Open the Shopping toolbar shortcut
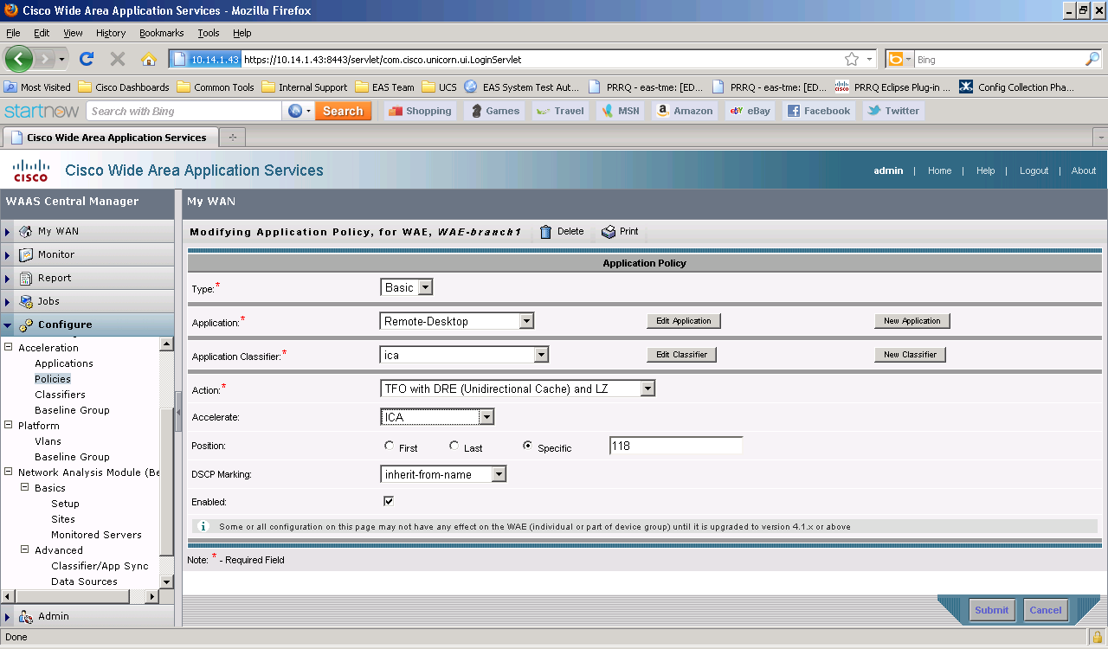Screen dimensions: 1108x649 (x=419, y=111)
